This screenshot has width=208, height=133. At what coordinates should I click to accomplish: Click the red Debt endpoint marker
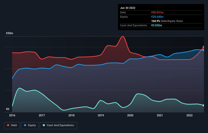pos(204,47)
